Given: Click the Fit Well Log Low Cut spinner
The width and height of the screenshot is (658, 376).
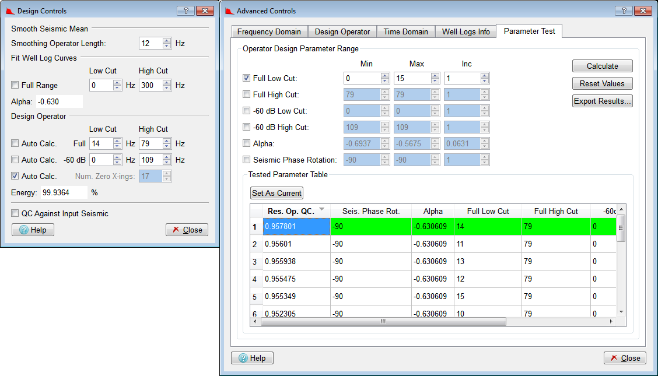Looking at the screenshot, I should click(117, 85).
